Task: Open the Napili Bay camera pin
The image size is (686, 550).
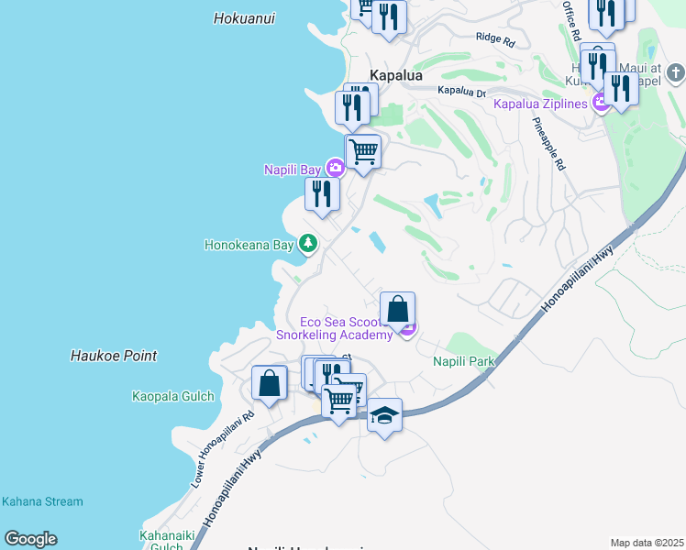Action: (x=336, y=169)
